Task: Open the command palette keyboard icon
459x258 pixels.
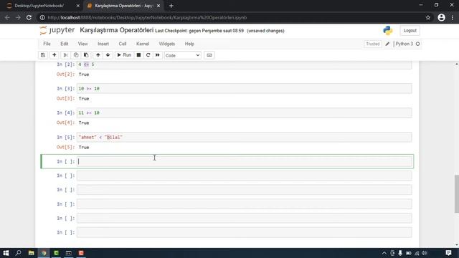Action: click(x=209, y=55)
